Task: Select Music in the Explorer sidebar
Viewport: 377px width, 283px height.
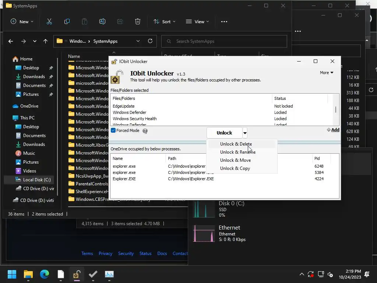Action: coord(25,153)
